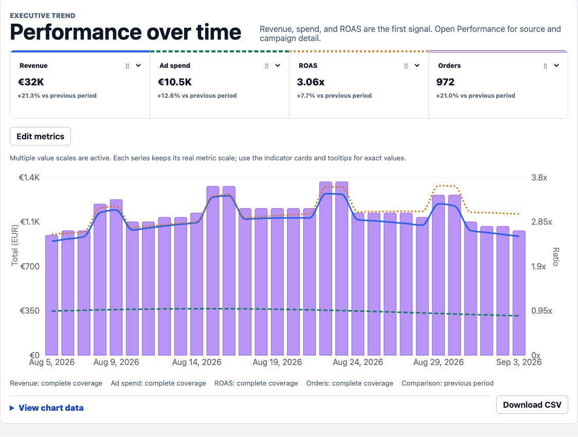
Task: Click the first orders bar for Aug 5
Action: tap(51, 295)
